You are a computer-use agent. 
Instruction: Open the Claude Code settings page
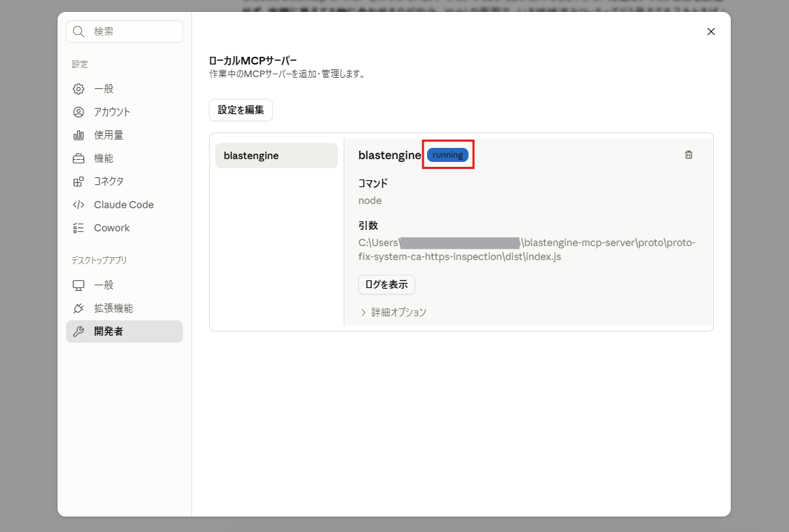pos(124,205)
